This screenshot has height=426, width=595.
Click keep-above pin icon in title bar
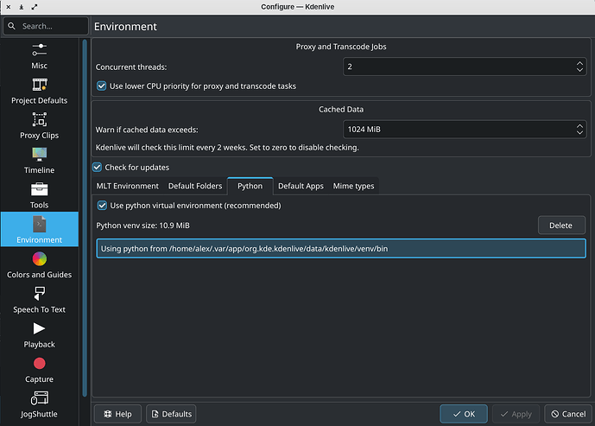pyautogui.click(x=22, y=7)
